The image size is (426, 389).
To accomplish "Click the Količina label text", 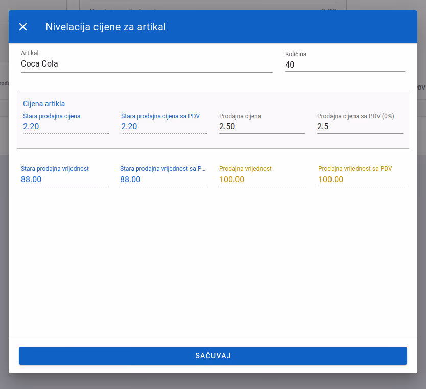I will pyautogui.click(x=296, y=54).
